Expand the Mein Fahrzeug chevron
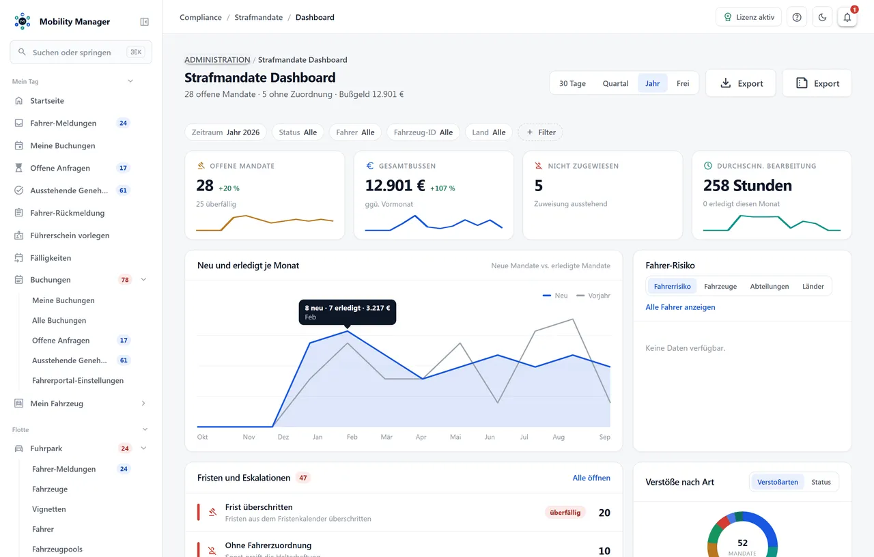This screenshot has width=874, height=557. [143, 403]
